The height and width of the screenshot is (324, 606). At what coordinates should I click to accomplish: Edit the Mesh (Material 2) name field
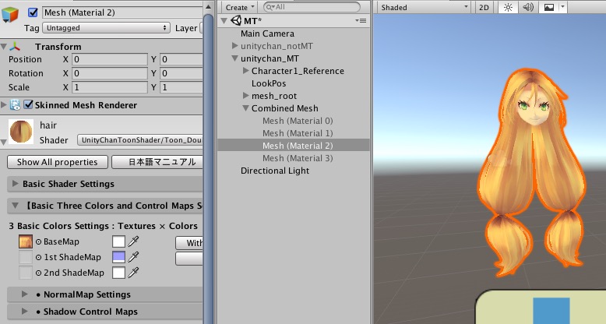(122, 12)
